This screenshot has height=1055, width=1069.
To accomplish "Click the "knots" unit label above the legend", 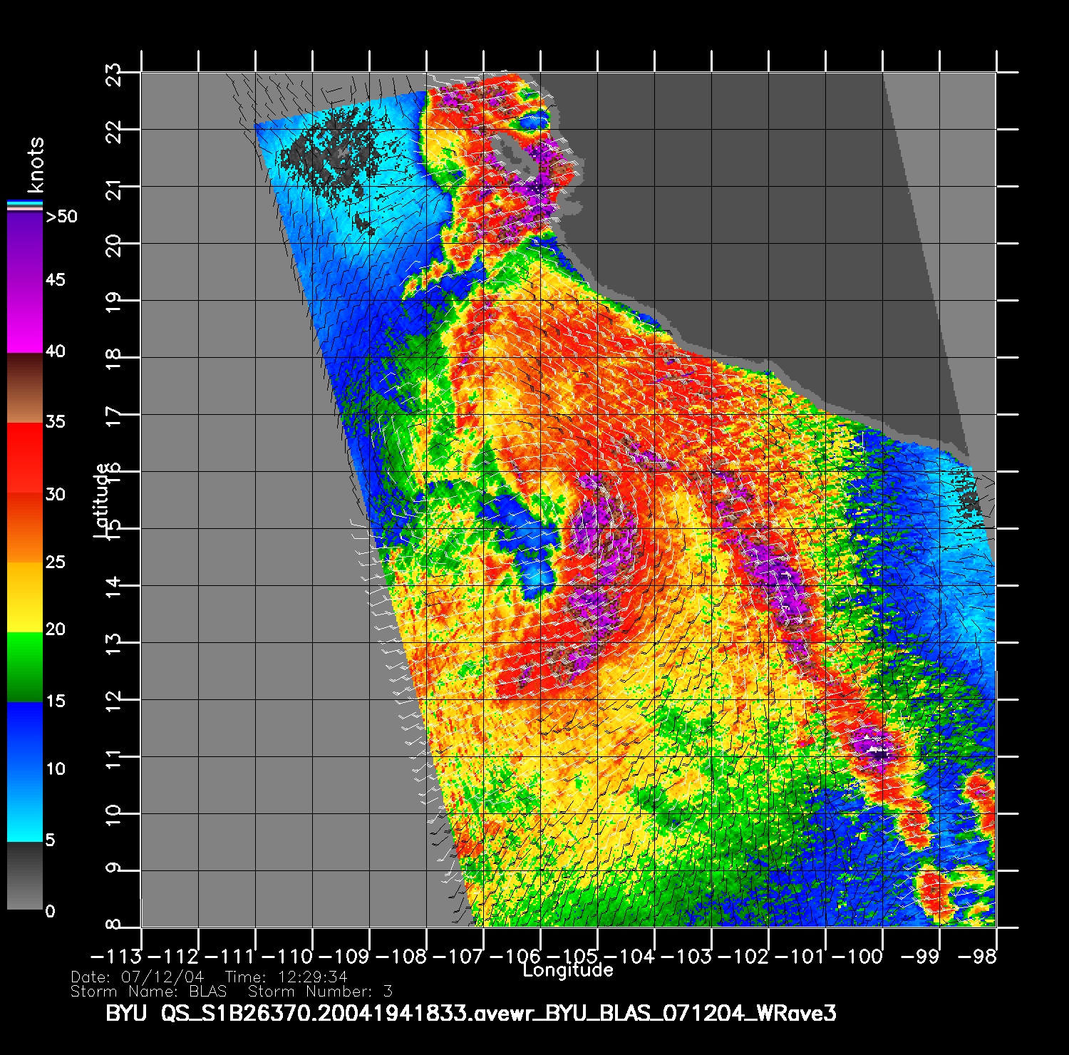I will [x=36, y=165].
